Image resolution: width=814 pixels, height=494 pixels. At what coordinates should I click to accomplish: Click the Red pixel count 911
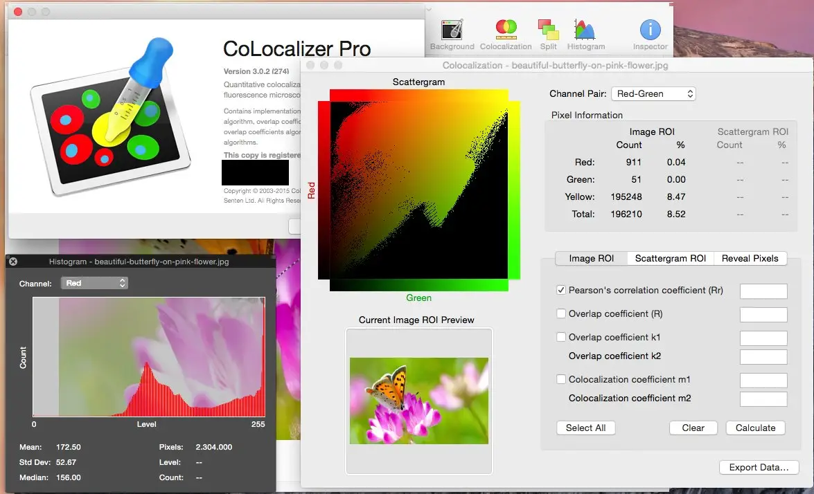pos(633,163)
